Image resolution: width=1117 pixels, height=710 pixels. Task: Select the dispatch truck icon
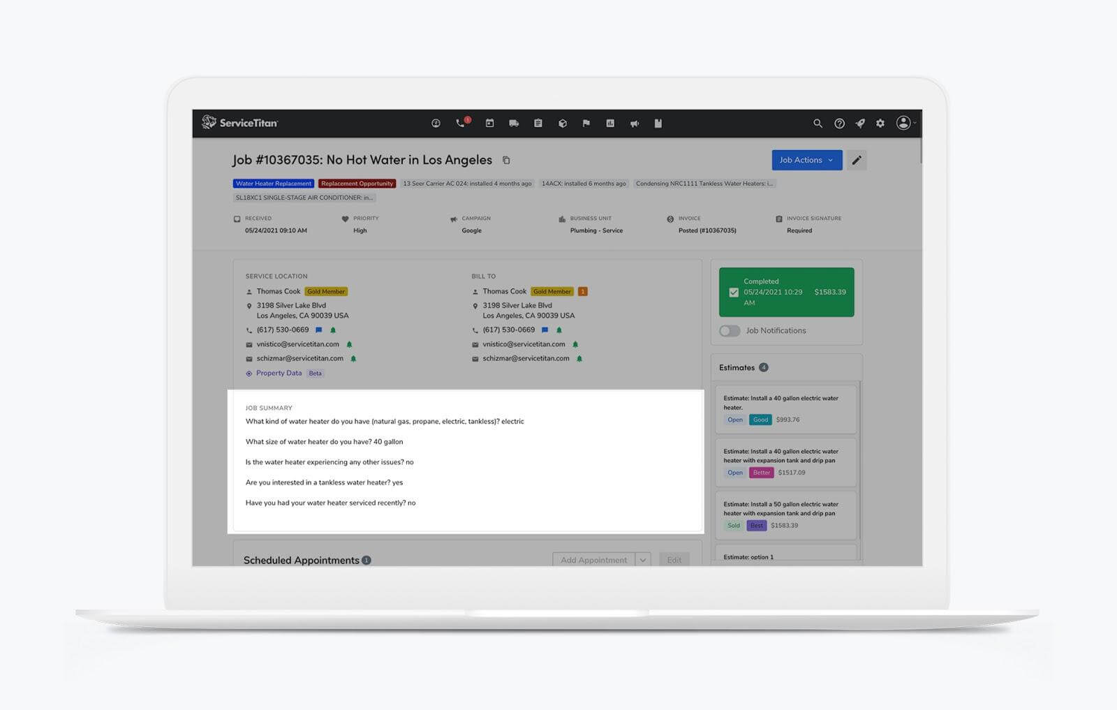(514, 123)
